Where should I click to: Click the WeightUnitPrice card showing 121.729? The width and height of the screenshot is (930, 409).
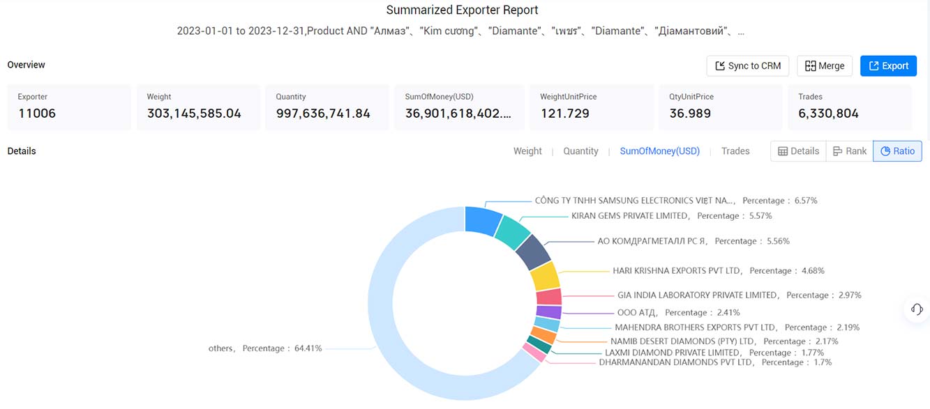click(x=592, y=107)
